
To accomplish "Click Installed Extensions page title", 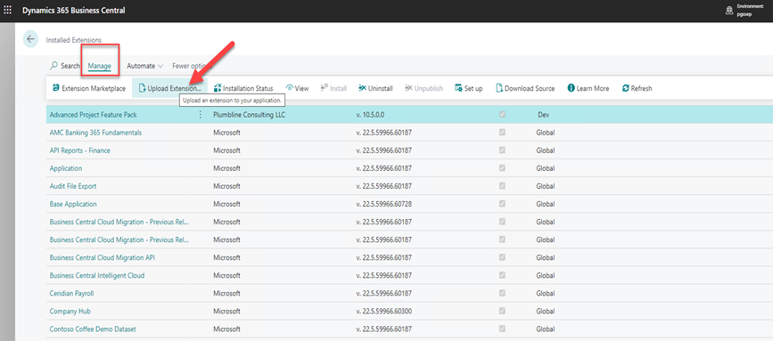I will (73, 40).
